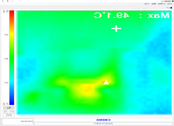
Task: Open the Help (ヘルプ) menu
Action: coord(147,4)
